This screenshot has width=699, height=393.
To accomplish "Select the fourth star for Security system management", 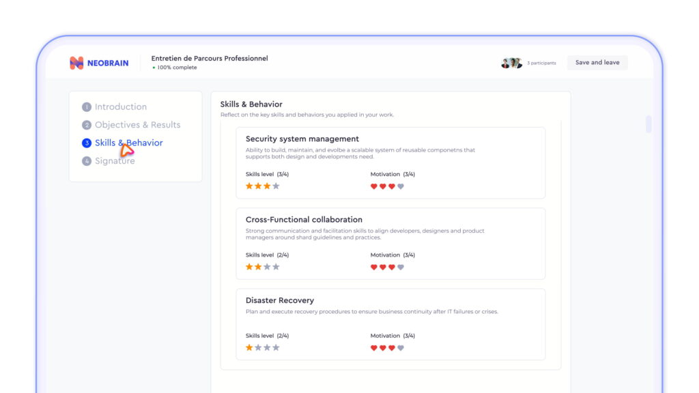I will pyautogui.click(x=276, y=186).
